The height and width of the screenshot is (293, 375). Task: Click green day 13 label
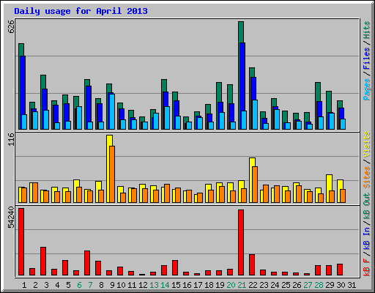[x=154, y=285]
